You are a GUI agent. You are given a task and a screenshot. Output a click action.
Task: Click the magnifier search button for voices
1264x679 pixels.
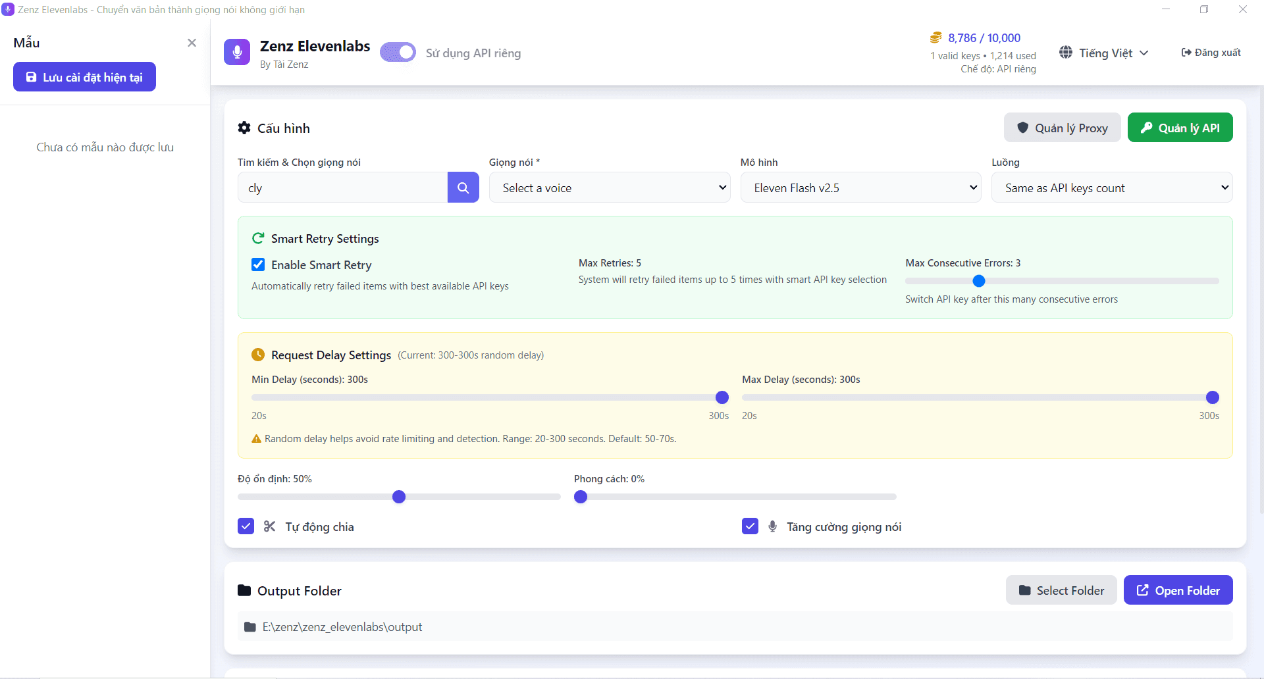click(463, 188)
